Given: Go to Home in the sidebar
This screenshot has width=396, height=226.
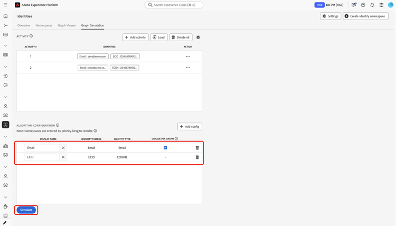Looking at the screenshot, I should click(x=6, y=16).
